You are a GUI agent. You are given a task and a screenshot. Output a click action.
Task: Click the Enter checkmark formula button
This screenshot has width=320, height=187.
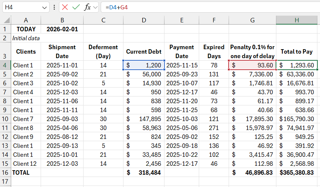[x=76, y=7]
